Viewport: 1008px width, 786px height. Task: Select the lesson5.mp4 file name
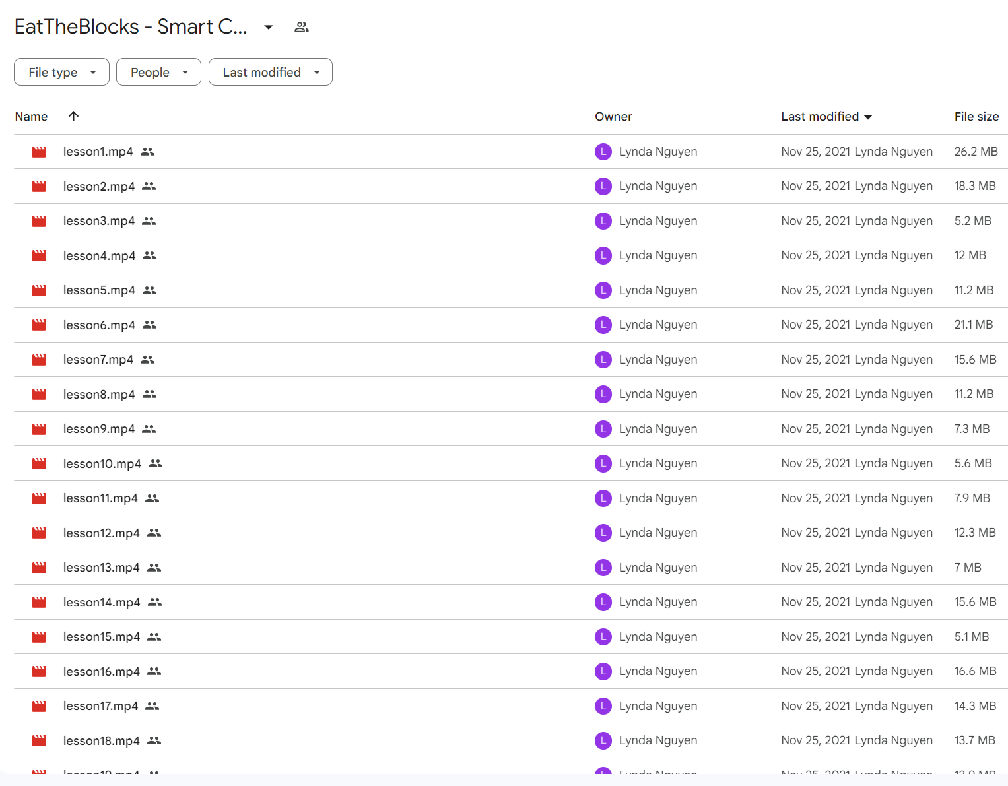click(99, 290)
